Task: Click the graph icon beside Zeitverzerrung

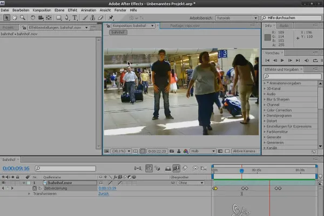Action: pyautogui.click(x=40, y=188)
